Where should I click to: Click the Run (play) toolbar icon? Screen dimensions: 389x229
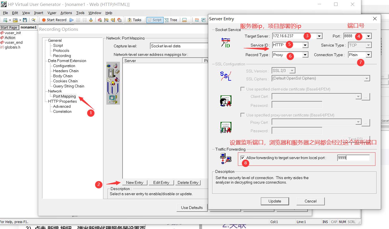(72, 20)
